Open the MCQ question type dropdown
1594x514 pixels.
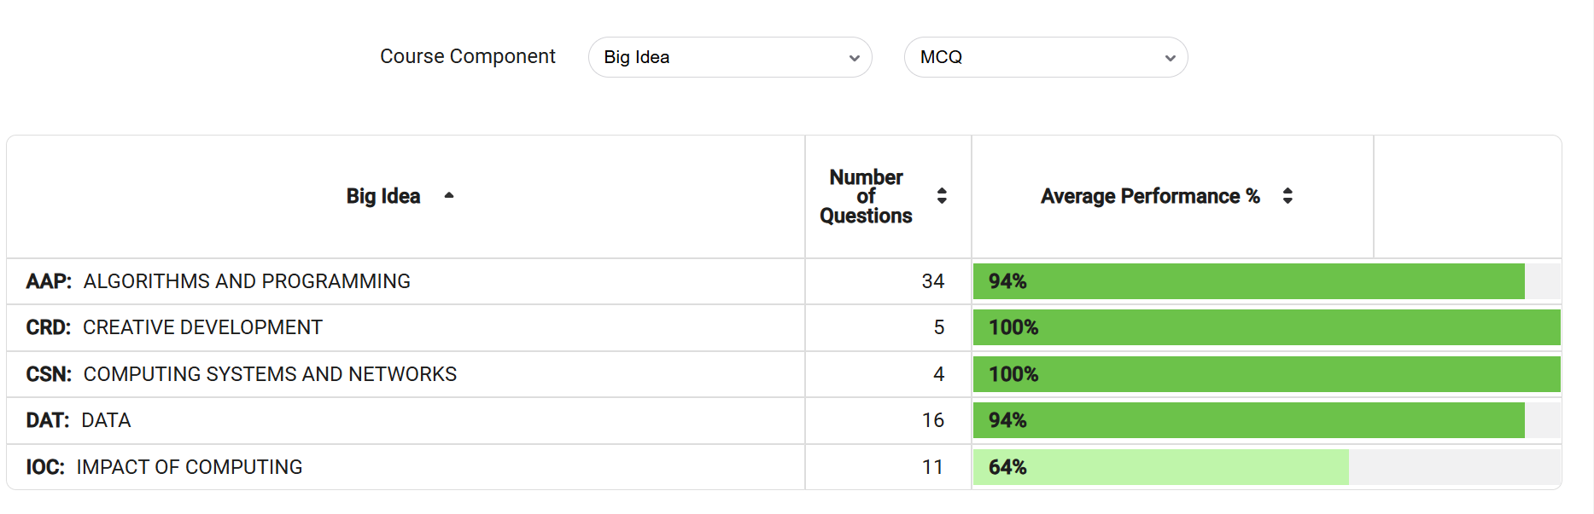pos(1045,57)
